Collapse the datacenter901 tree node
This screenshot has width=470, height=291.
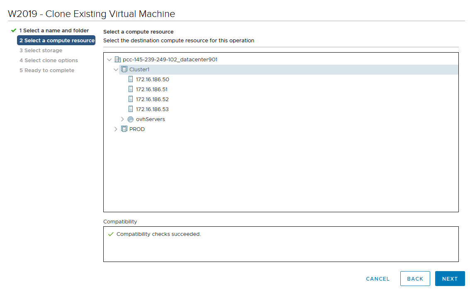pyautogui.click(x=110, y=60)
